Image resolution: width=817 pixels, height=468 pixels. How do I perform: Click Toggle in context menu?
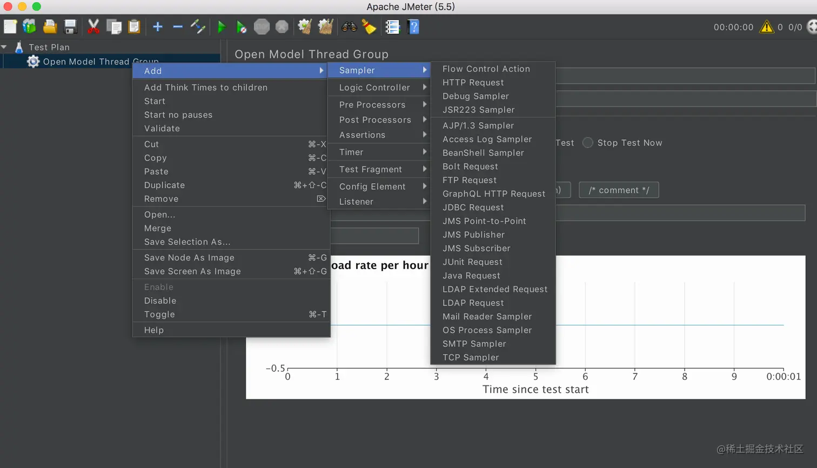click(x=231, y=315)
